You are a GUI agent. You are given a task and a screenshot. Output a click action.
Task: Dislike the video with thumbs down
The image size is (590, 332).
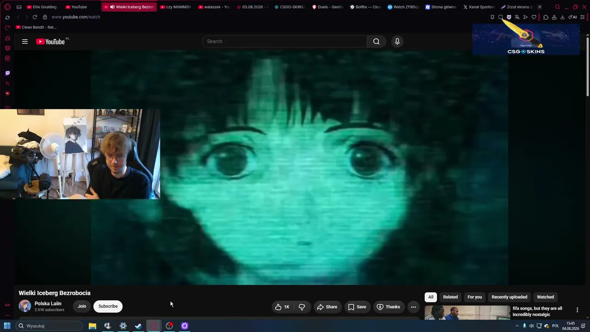302,307
